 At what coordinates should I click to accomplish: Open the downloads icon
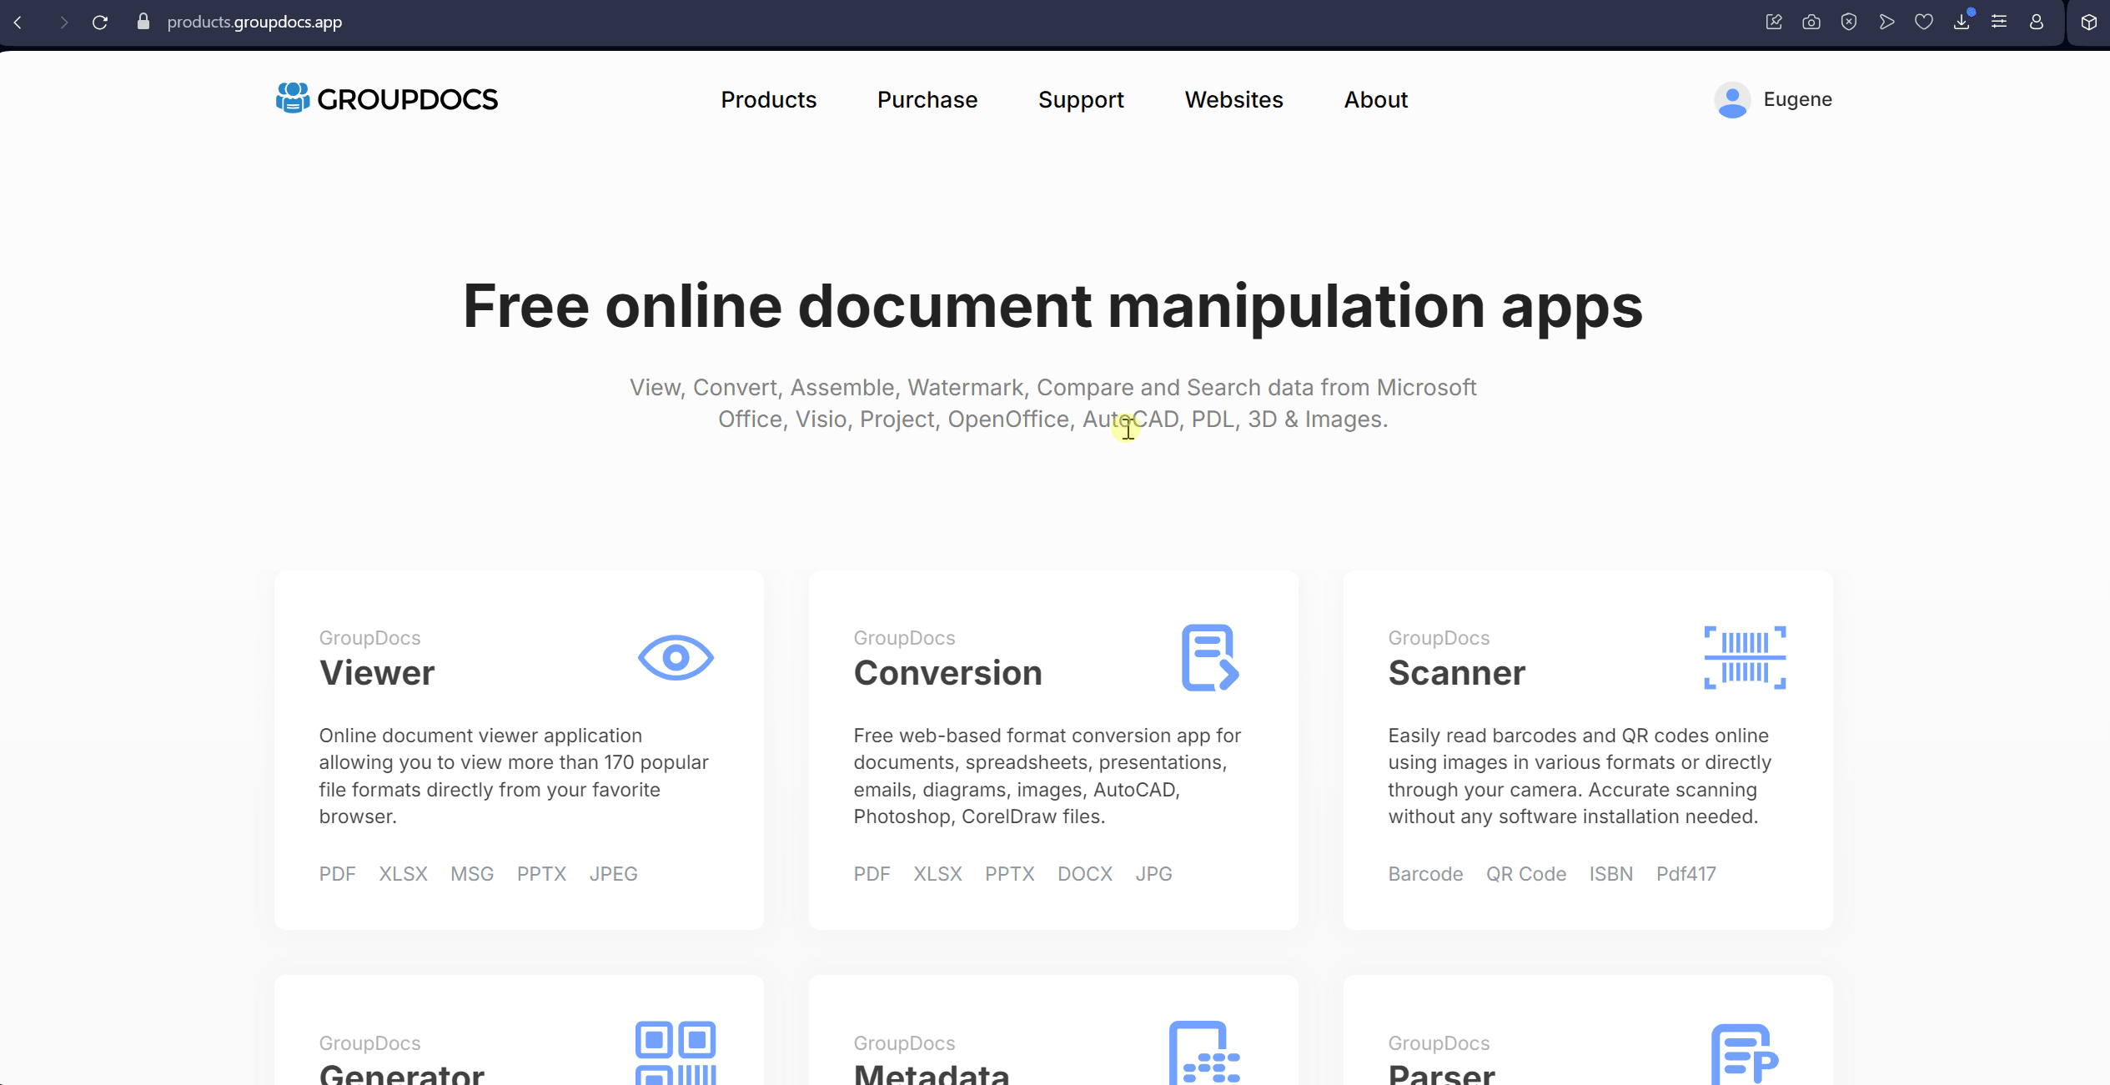pyautogui.click(x=1962, y=22)
